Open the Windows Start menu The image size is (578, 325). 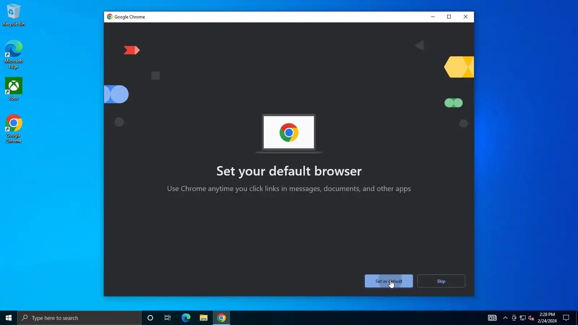coord(9,318)
